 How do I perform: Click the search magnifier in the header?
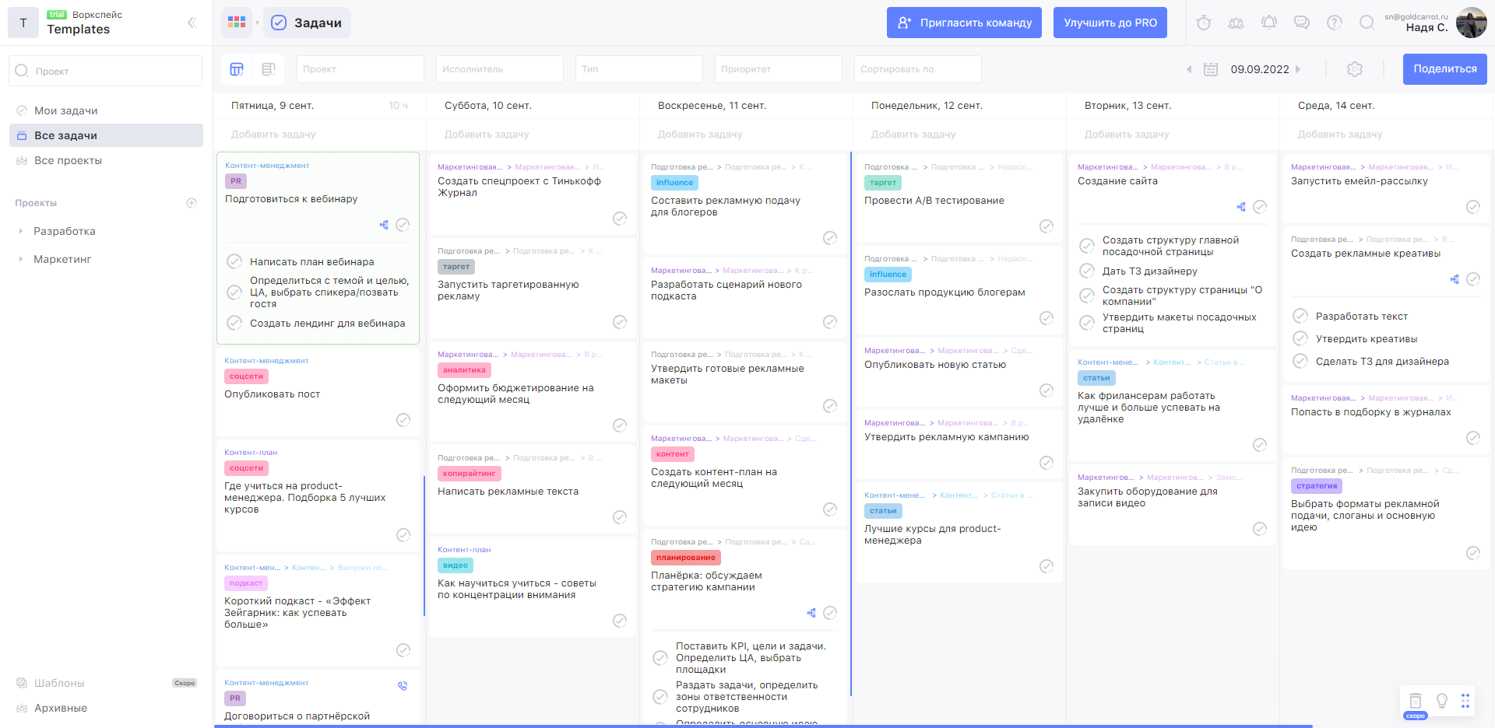[x=1367, y=23]
